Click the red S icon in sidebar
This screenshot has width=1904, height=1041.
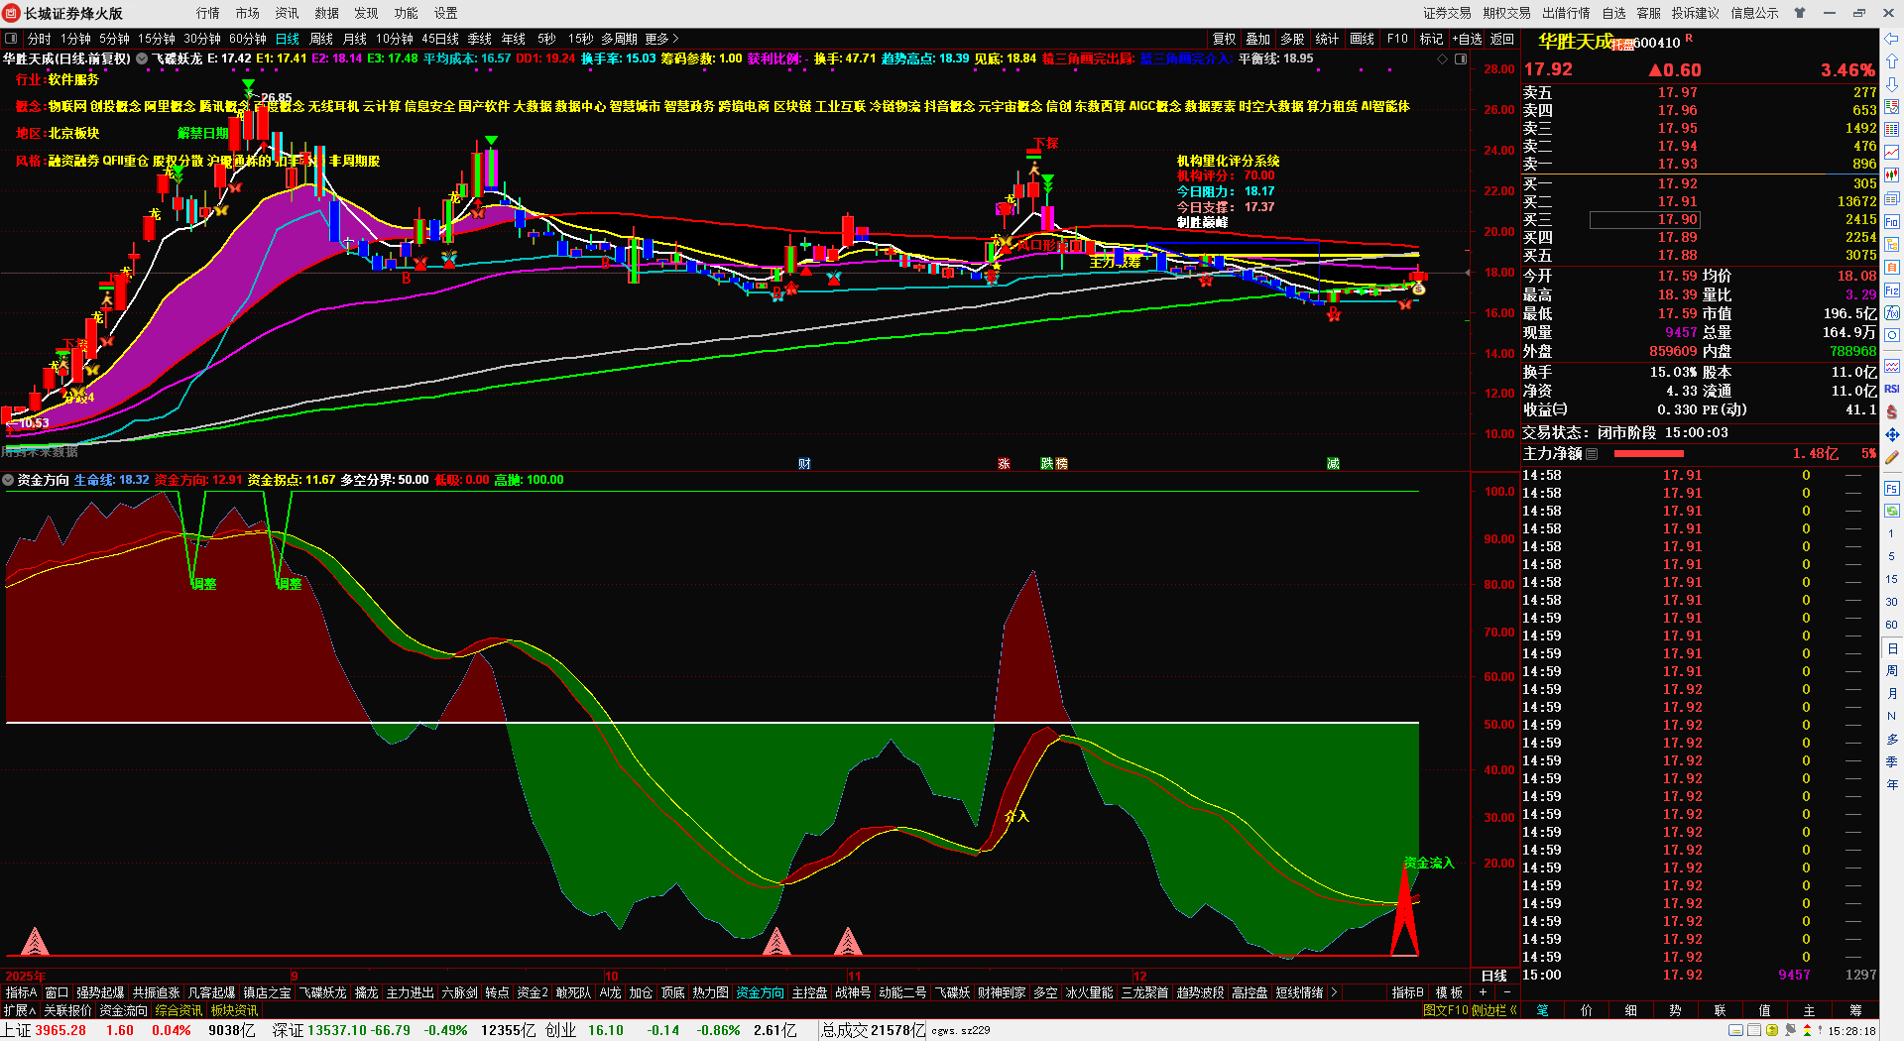click(1891, 411)
